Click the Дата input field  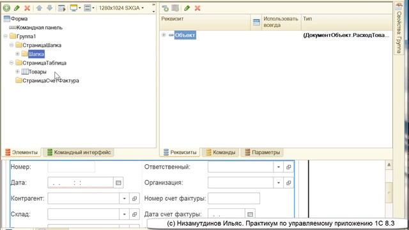tap(81, 183)
